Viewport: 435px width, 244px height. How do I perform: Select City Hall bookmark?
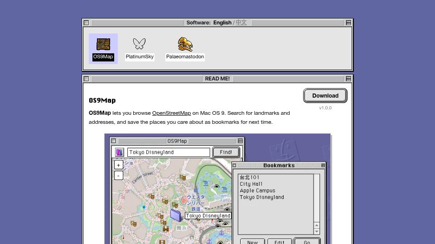pyautogui.click(x=251, y=184)
